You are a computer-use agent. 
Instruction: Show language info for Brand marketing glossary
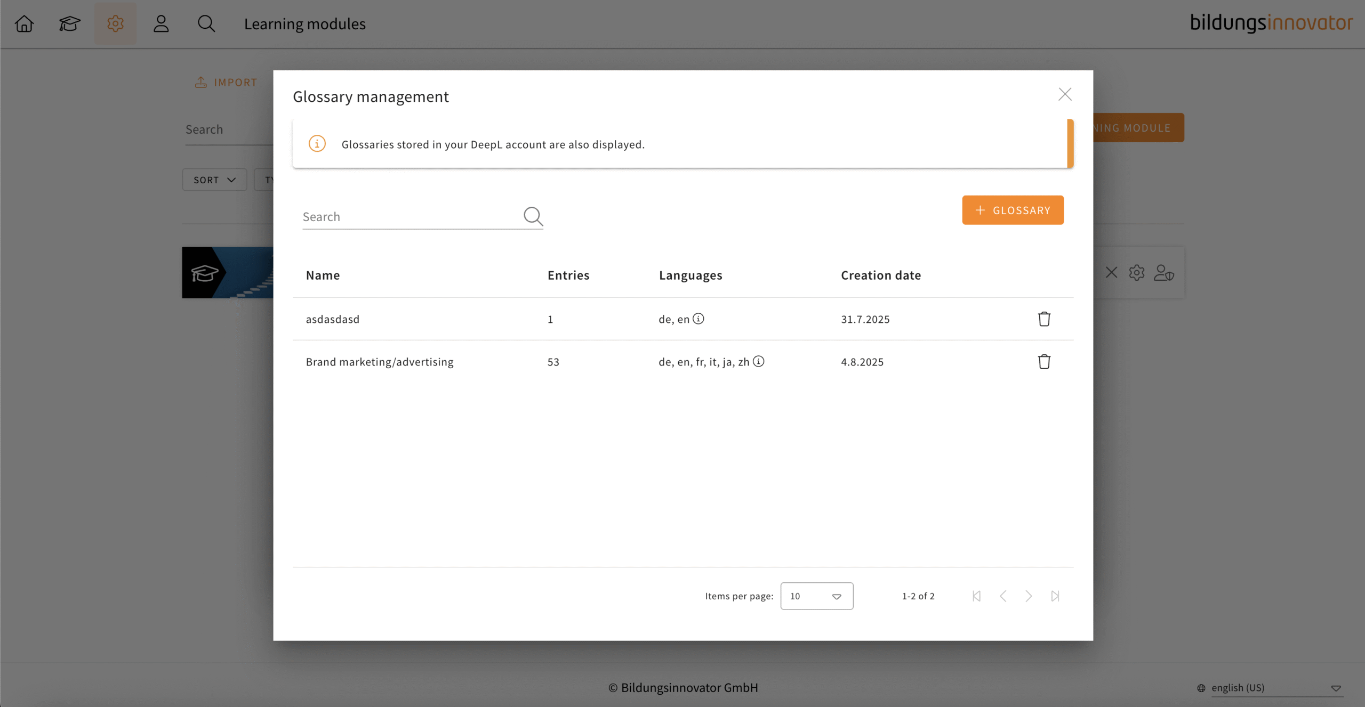pyautogui.click(x=758, y=361)
